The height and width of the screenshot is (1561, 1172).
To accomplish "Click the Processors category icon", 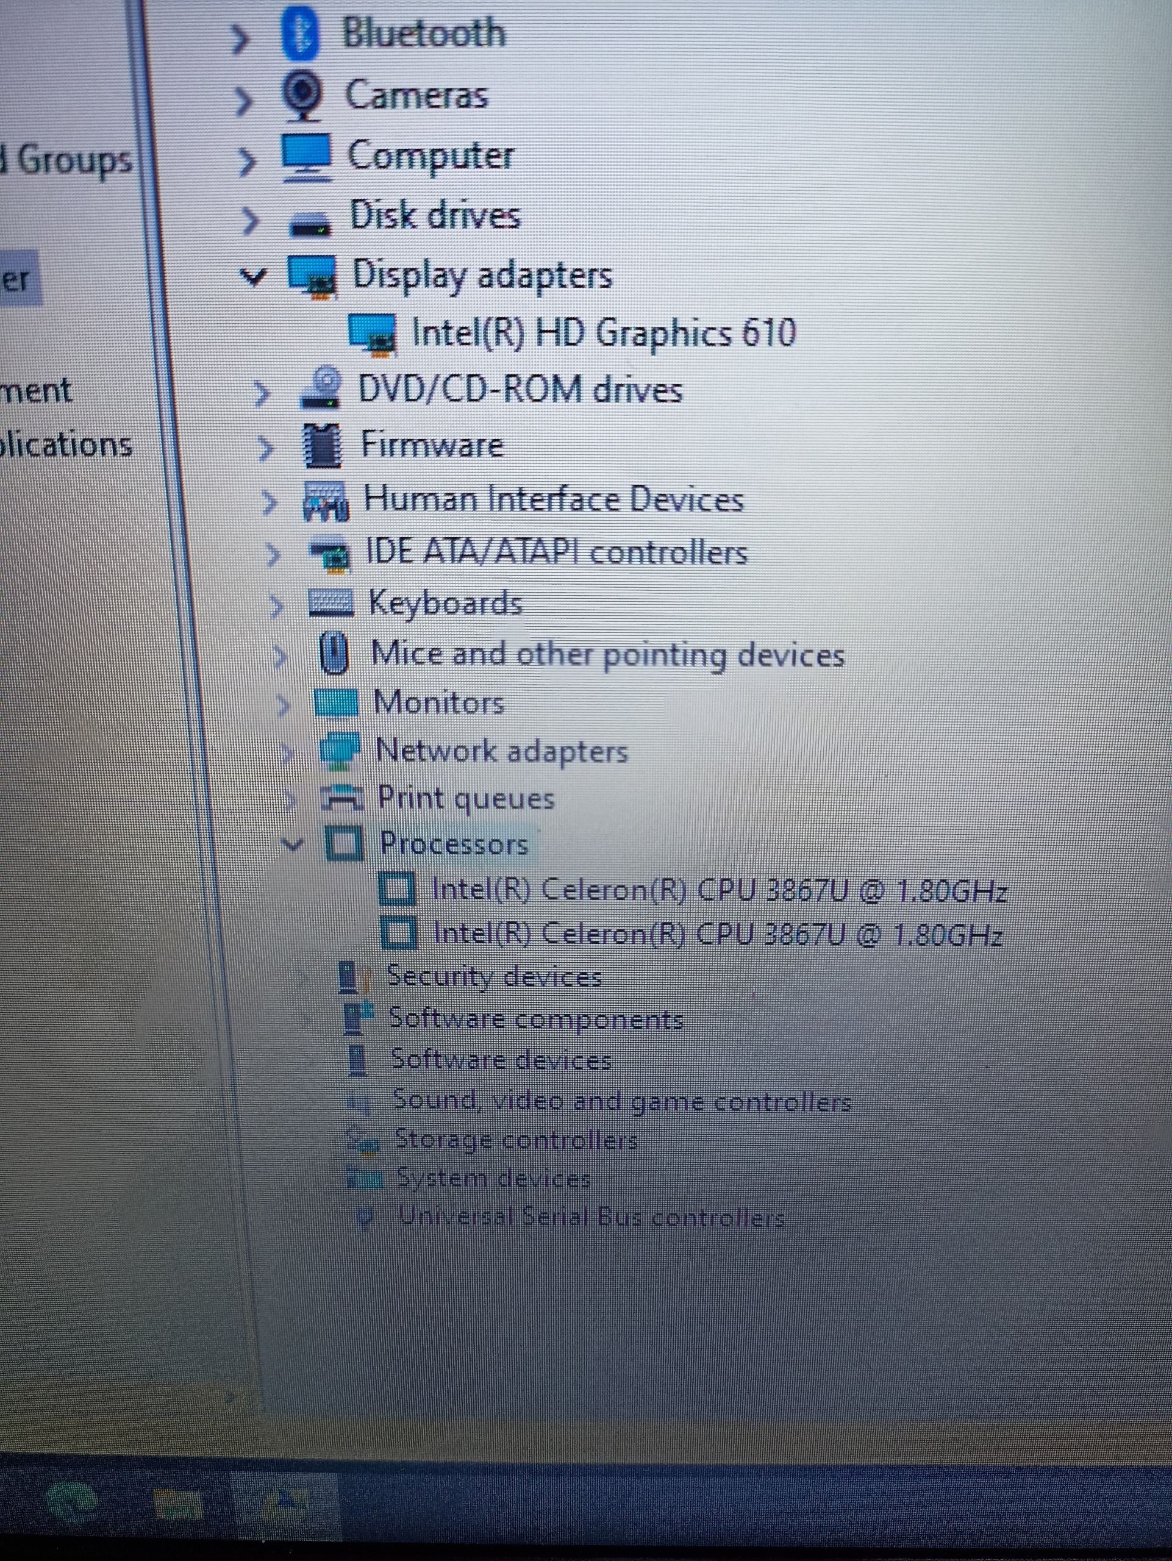I will point(345,844).
